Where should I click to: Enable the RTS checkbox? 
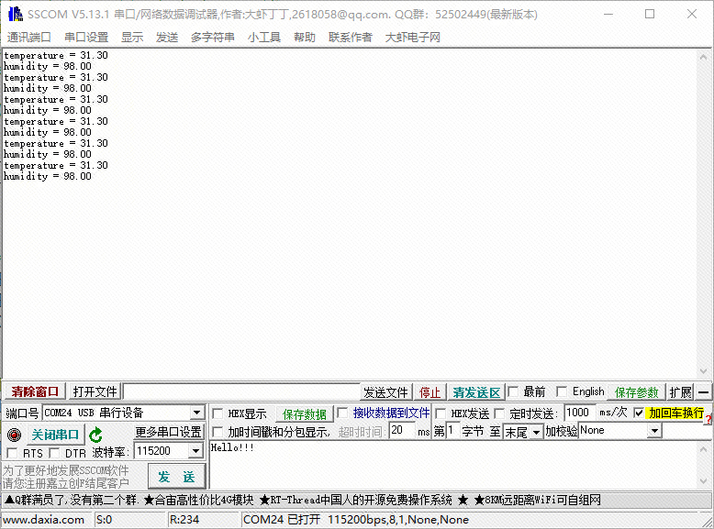(x=12, y=453)
